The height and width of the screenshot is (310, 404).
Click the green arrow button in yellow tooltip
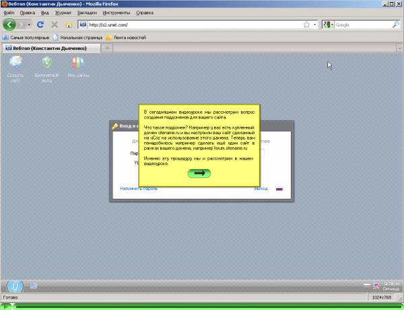(199, 173)
